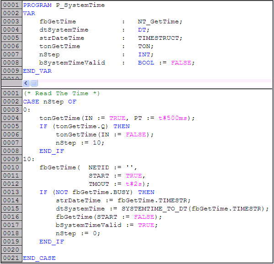
Task: Place cursor on the END_CASE keyword
Action: coord(39,258)
